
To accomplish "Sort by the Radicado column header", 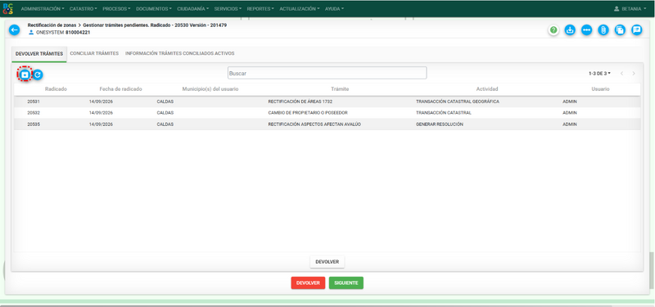I will (x=56, y=89).
